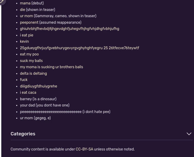The width and height of the screenshot is (194, 157).
Task: Click the "peeponent" list entry
Action: (51, 23)
